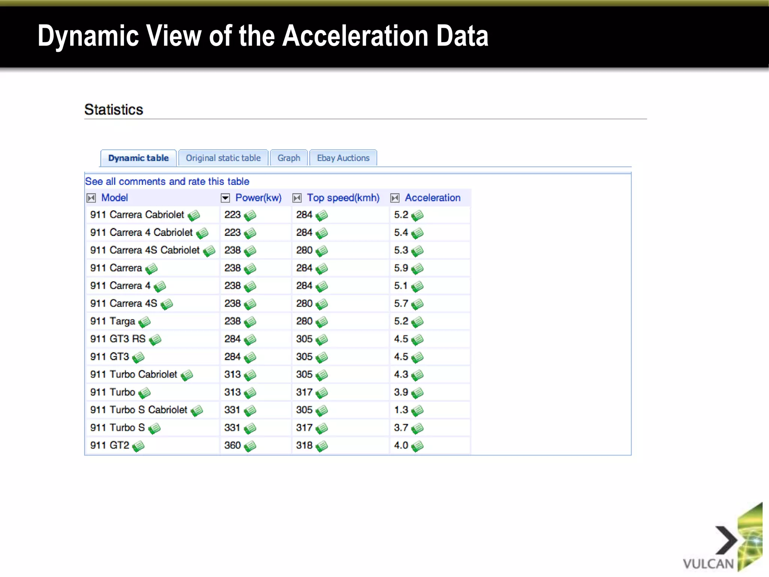Toggle the sort icon beside Top speed(kmh)
This screenshot has width=769, height=577.
tap(297, 198)
